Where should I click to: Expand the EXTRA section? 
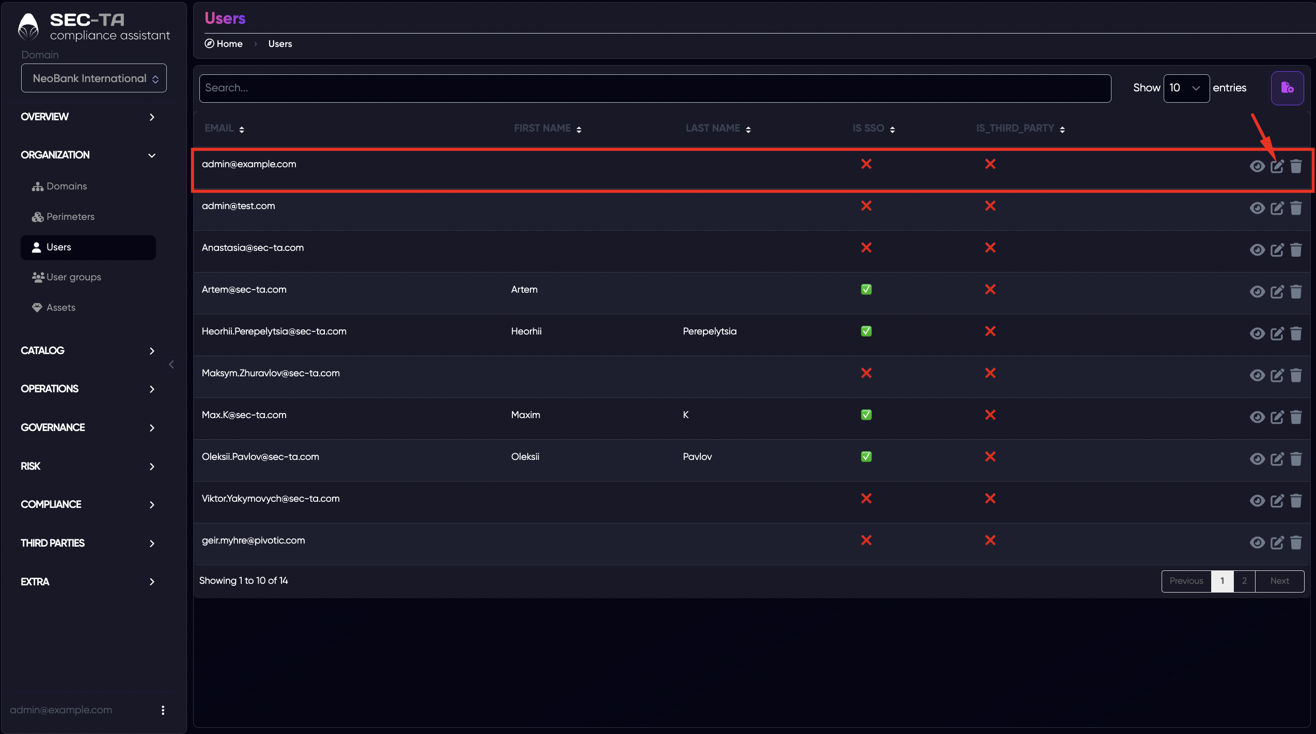88,582
